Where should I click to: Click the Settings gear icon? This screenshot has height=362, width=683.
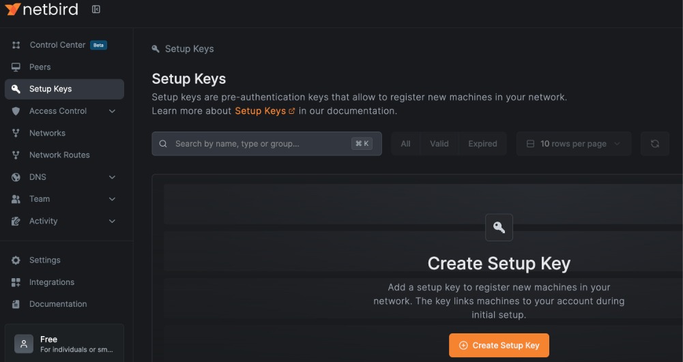(16, 260)
